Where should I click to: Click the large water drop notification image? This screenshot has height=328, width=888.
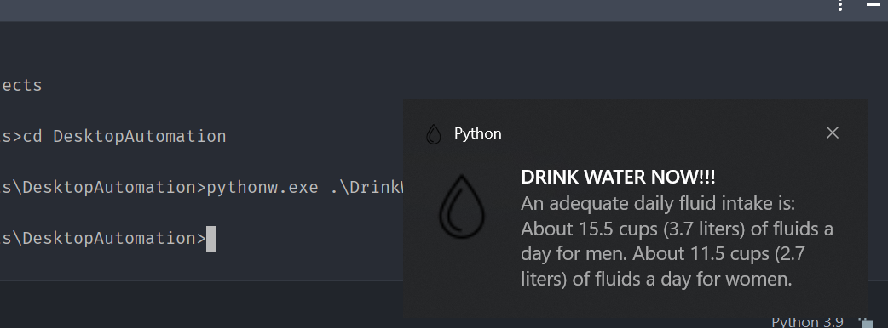[x=462, y=206]
